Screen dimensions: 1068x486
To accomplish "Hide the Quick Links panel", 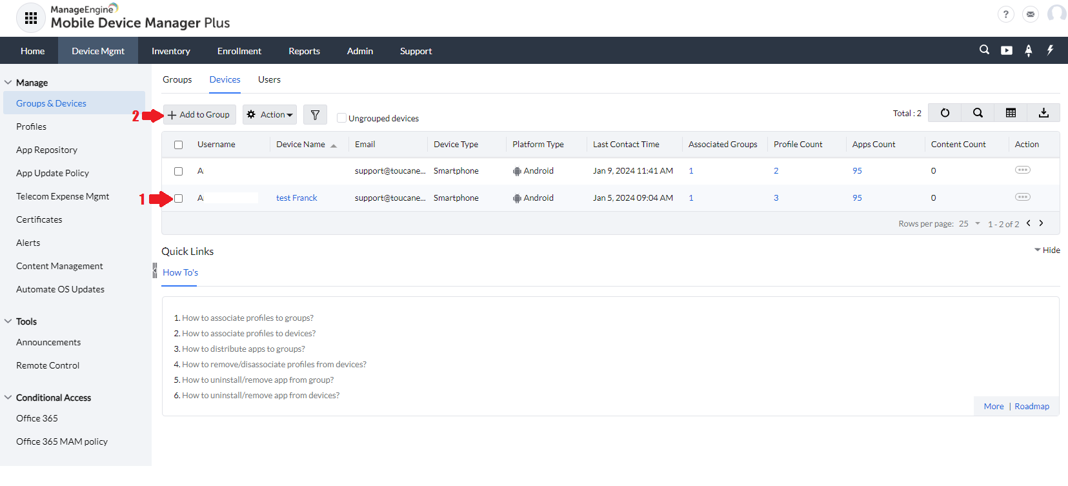I will pos(1047,250).
